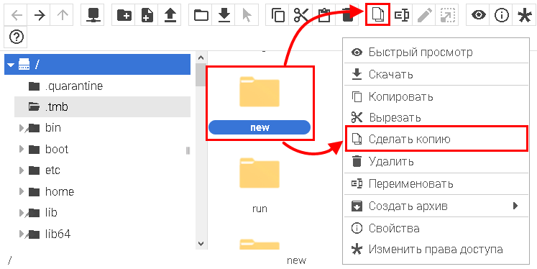The image size is (537, 269).
Task: Choose Переименовать from context menu
Action: tap(436, 184)
